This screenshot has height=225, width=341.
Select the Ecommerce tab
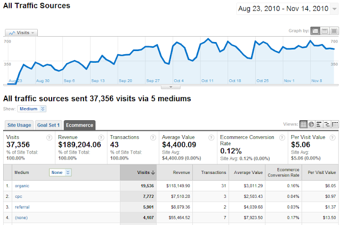[79, 126]
